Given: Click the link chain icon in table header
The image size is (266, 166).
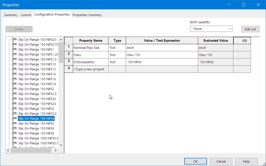Looking at the screenshot, I should 244,40.
